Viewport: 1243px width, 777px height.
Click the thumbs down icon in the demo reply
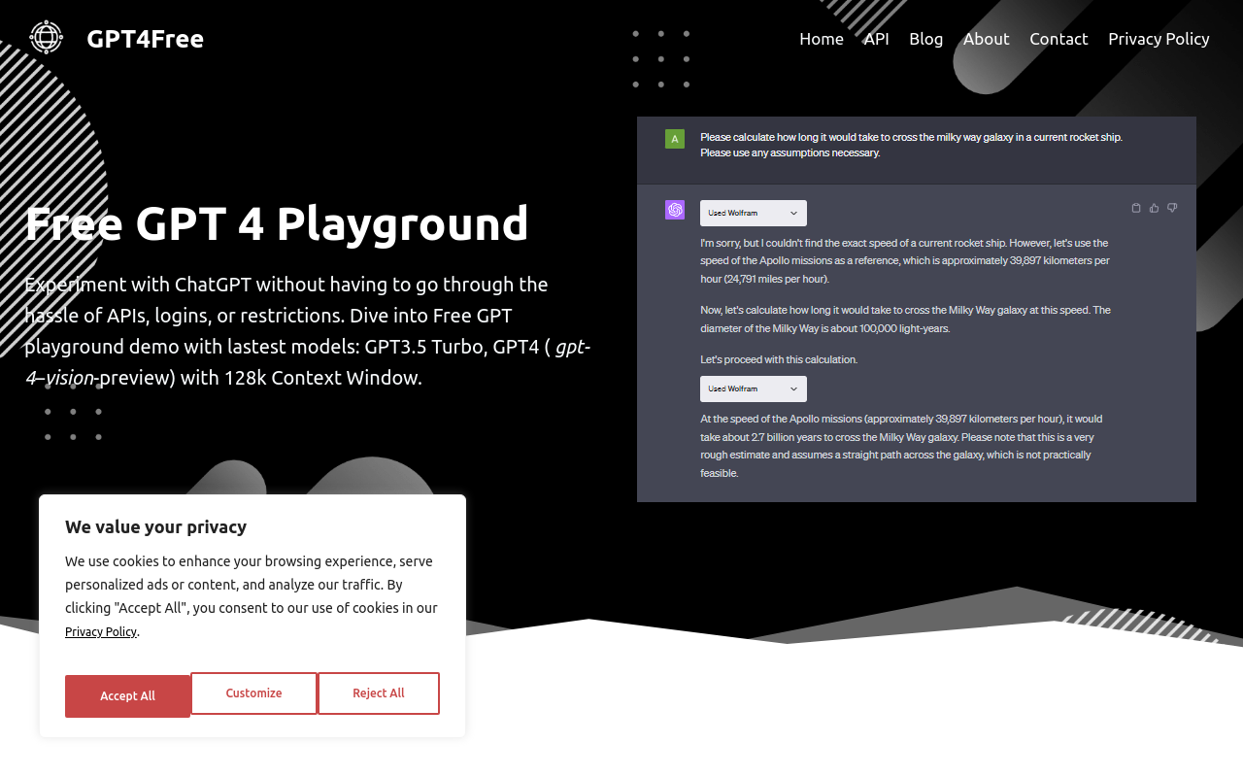(1172, 208)
